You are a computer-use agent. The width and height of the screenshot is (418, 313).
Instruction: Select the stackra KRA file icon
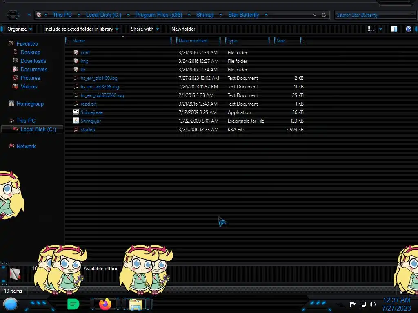click(76, 129)
